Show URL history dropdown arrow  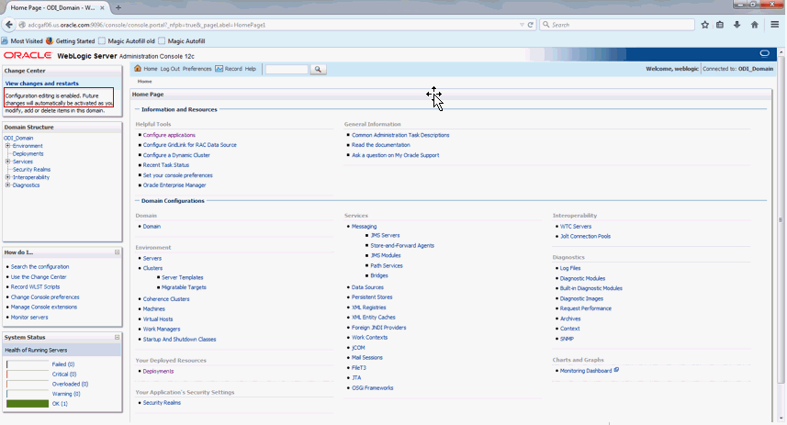click(522, 25)
